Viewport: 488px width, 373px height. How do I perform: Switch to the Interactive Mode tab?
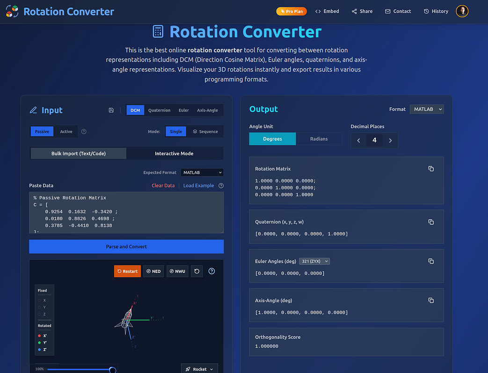174,153
